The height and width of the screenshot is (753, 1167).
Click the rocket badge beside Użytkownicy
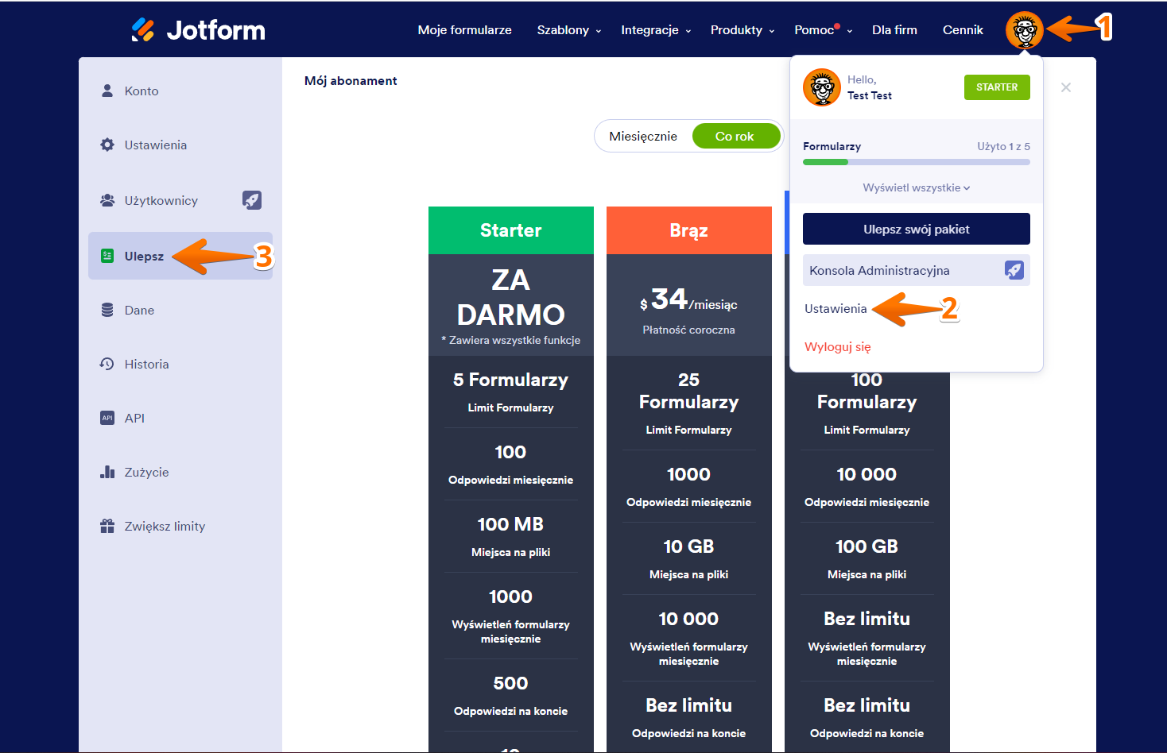[x=252, y=200]
